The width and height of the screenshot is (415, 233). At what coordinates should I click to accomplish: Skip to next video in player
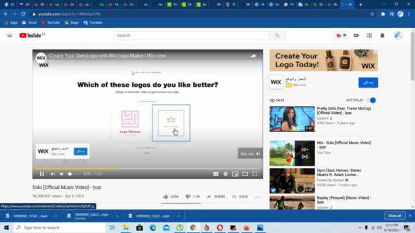[53, 174]
